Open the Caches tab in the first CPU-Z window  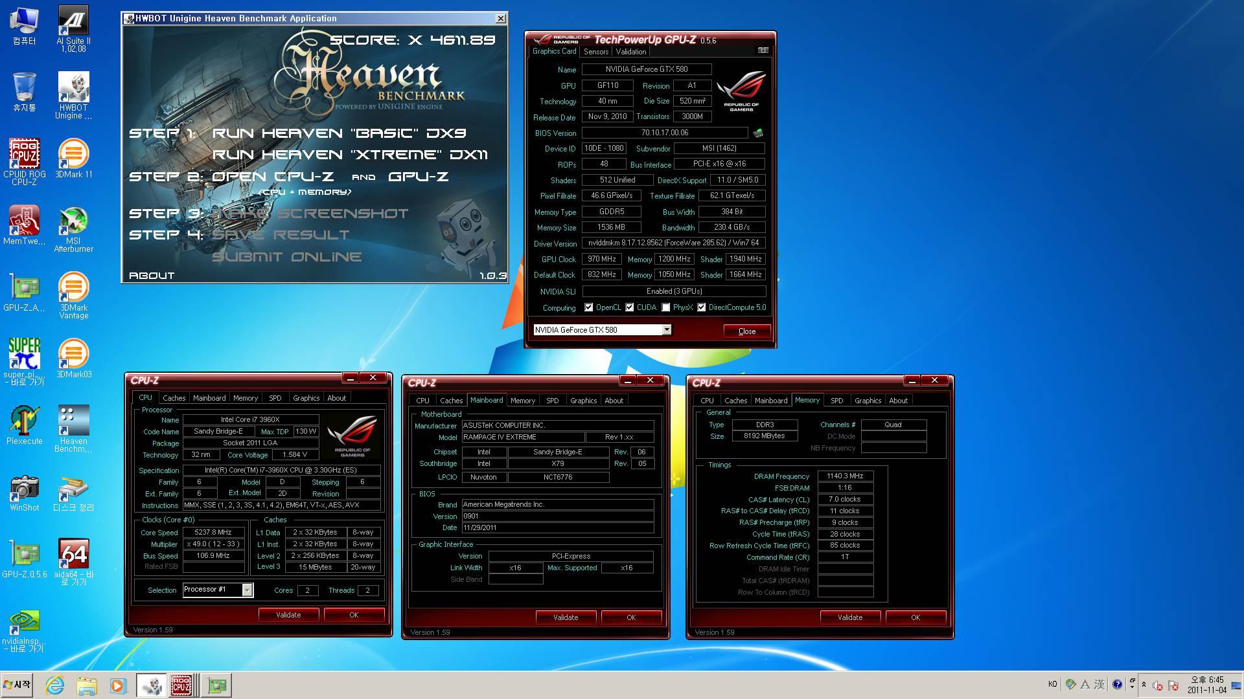tap(174, 398)
